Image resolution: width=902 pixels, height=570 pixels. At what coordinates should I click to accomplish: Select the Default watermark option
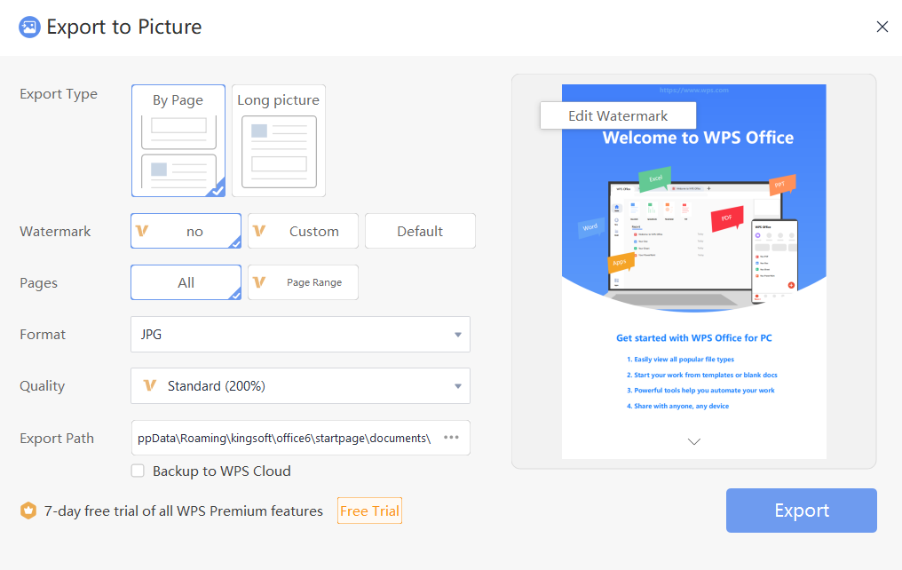[x=420, y=230]
